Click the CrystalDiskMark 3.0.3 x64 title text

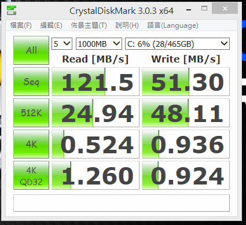(122, 10)
